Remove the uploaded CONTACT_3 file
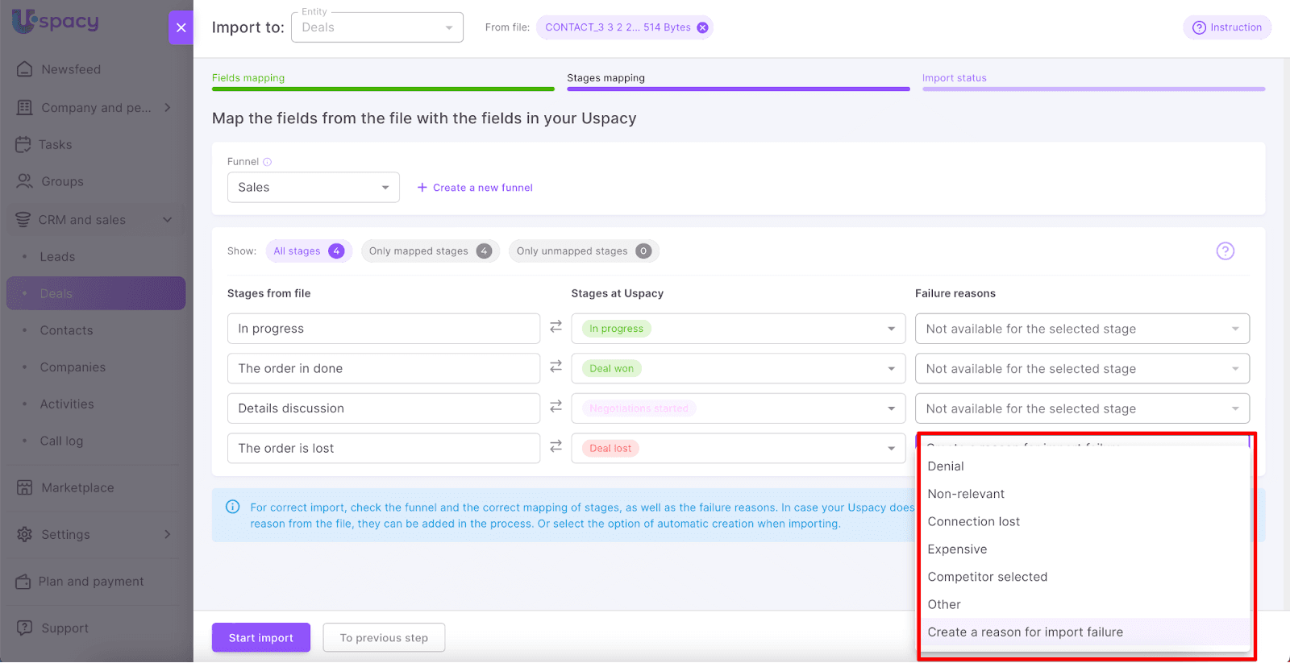The height and width of the screenshot is (663, 1290). tap(702, 27)
